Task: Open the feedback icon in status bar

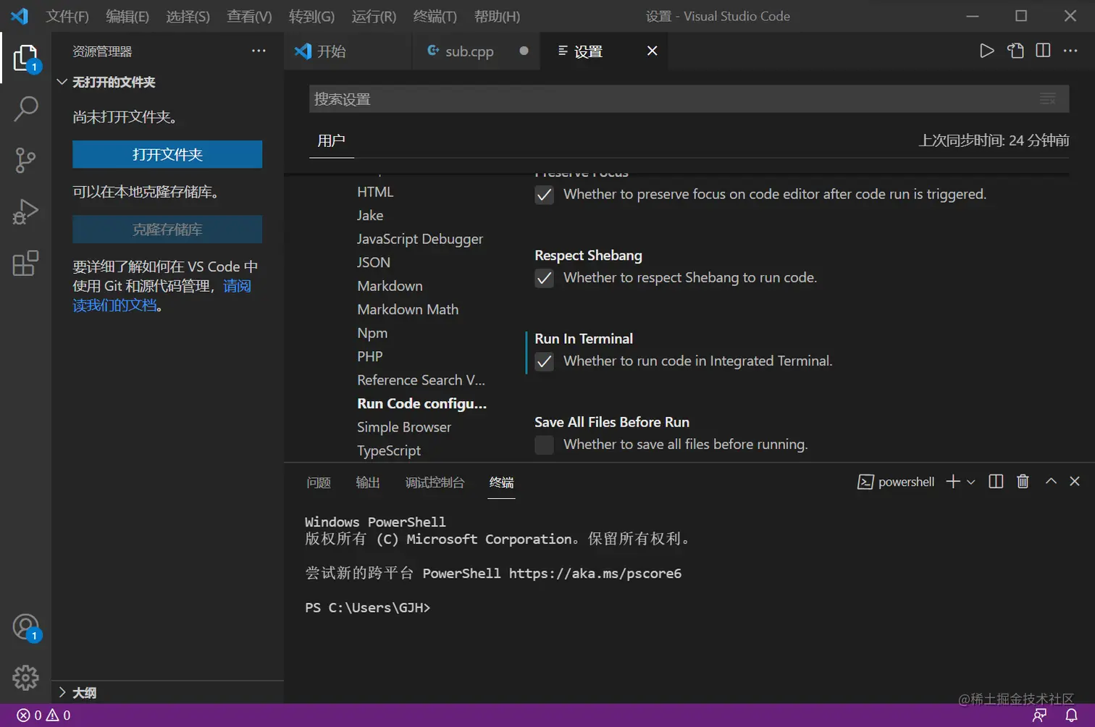Action: point(1040,715)
